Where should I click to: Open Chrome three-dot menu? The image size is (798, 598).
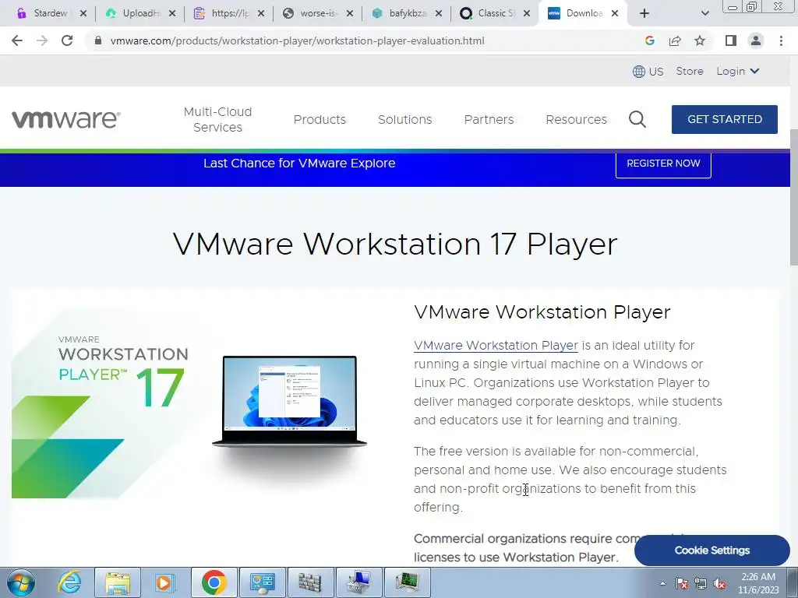(781, 40)
